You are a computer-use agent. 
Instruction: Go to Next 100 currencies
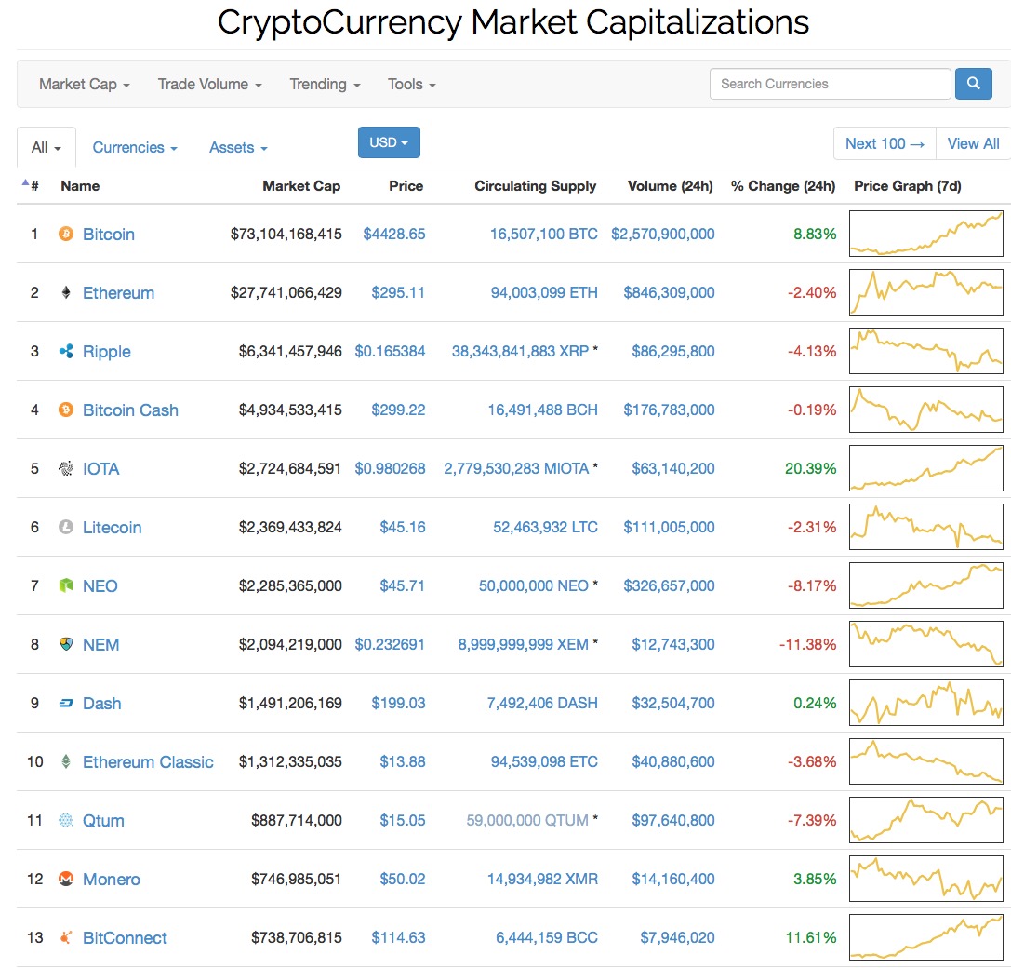click(x=885, y=143)
